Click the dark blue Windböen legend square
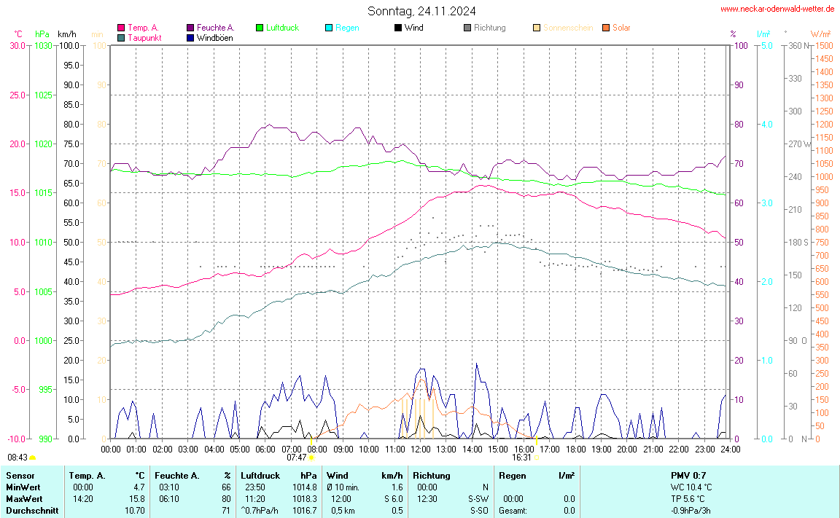840x518 pixels. coord(190,37)
